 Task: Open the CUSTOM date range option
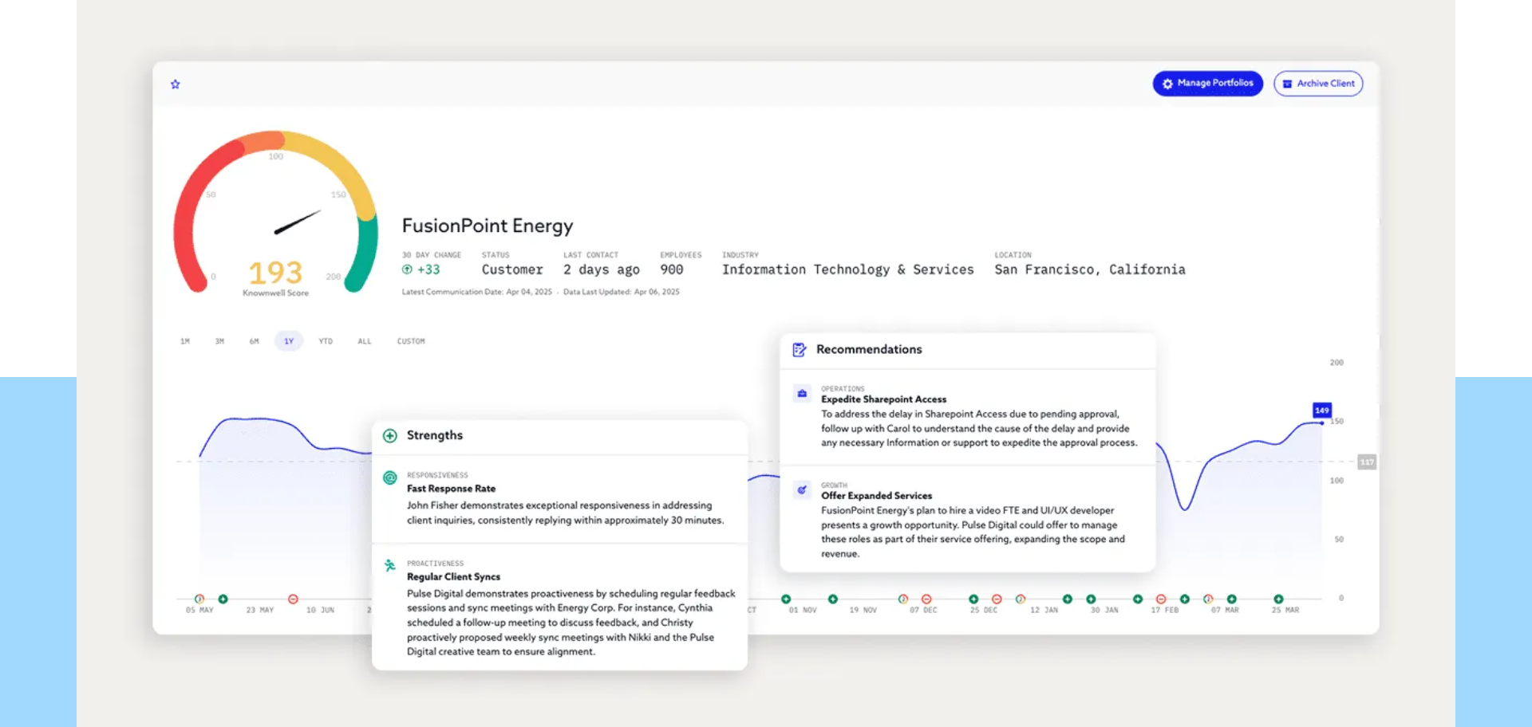tap(411, 341)
